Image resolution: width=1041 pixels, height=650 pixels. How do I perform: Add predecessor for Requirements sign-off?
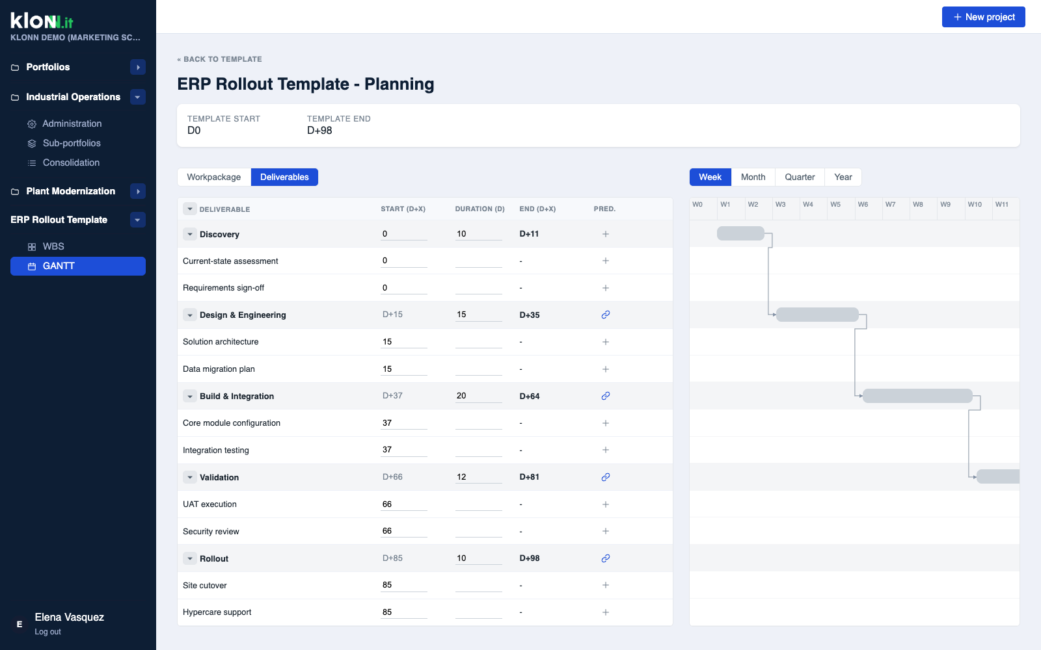pos(606,288)
